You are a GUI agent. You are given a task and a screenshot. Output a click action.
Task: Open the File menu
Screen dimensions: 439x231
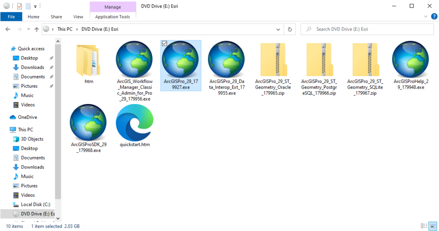[12, 17]
